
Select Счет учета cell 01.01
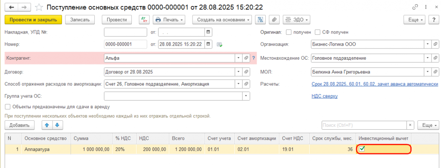click(220, 149)
